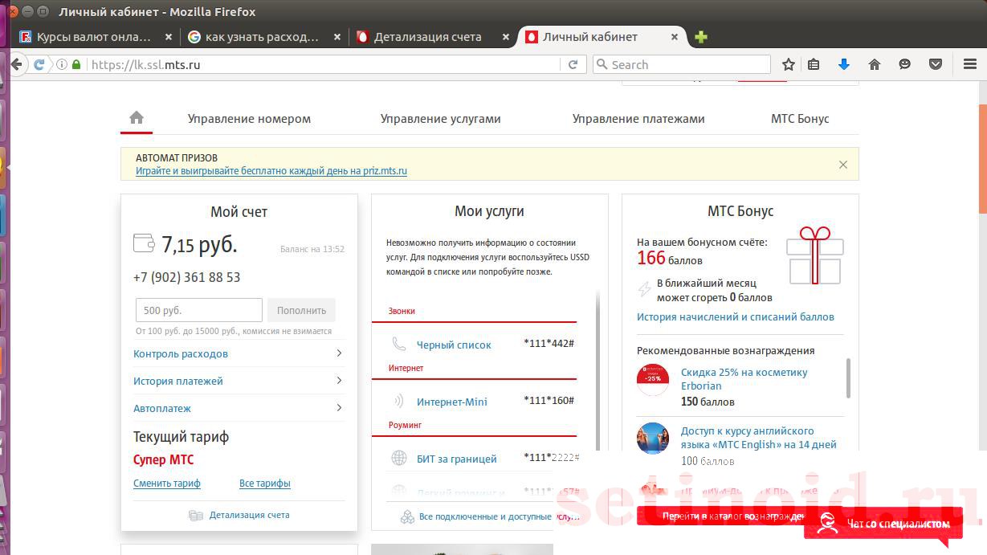Click the smiley face toolbar icon

click(x=905, y=64)
